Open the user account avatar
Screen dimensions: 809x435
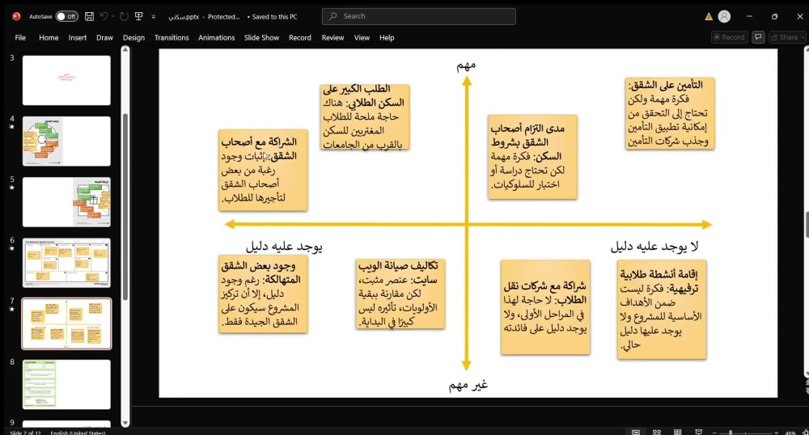724,16
